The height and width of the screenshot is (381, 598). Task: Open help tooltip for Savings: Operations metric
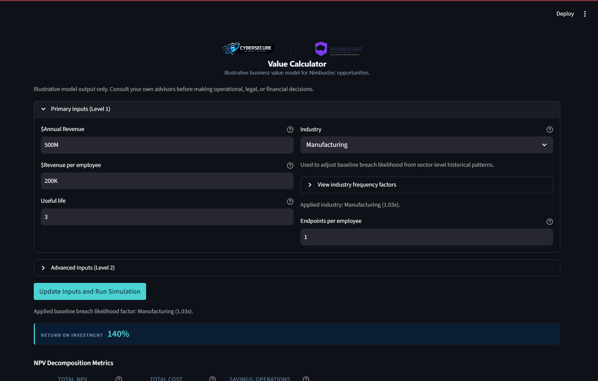306,379
